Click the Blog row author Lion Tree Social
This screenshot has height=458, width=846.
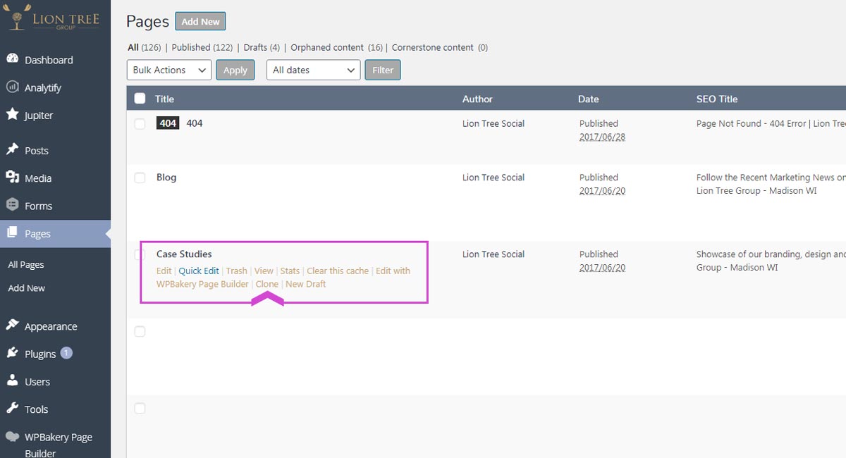coord(493,178)
